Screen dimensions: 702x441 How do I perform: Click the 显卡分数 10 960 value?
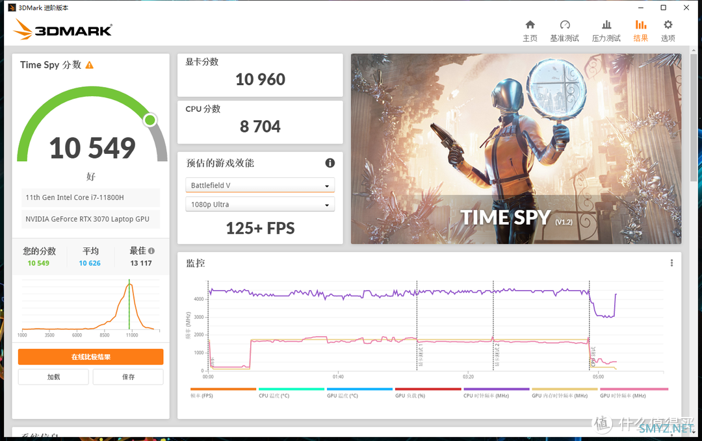coord(260,80)
